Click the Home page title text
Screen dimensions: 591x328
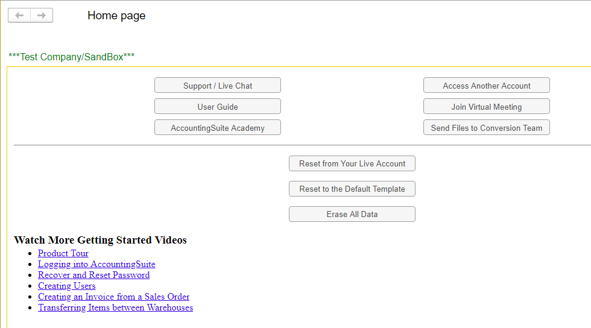tap(116, 16)
